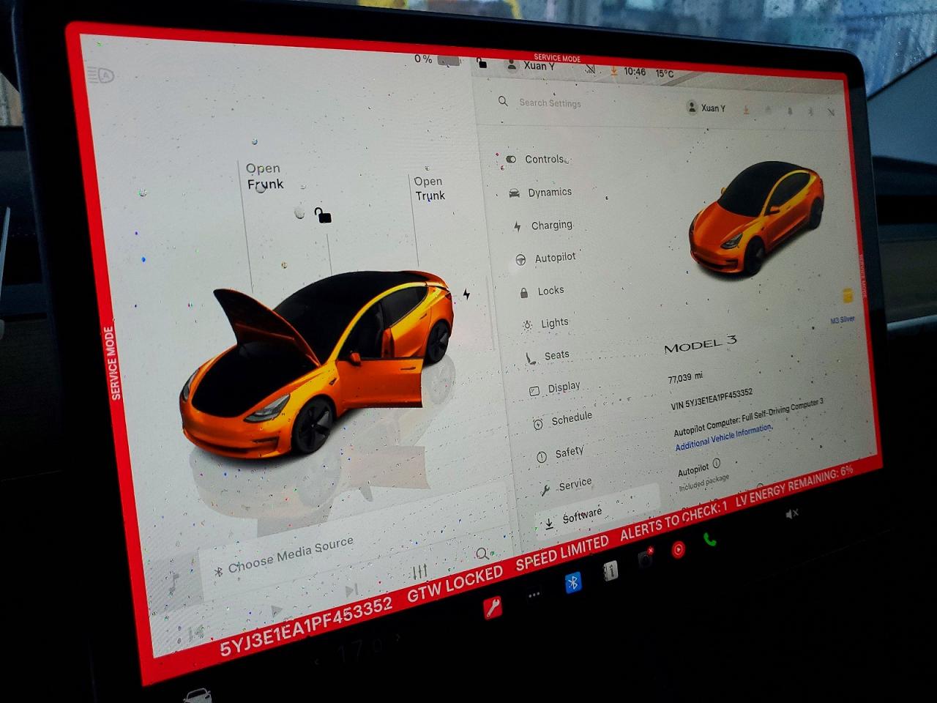Tap the charge port lightning bolt icon

[x=466, y=294]
